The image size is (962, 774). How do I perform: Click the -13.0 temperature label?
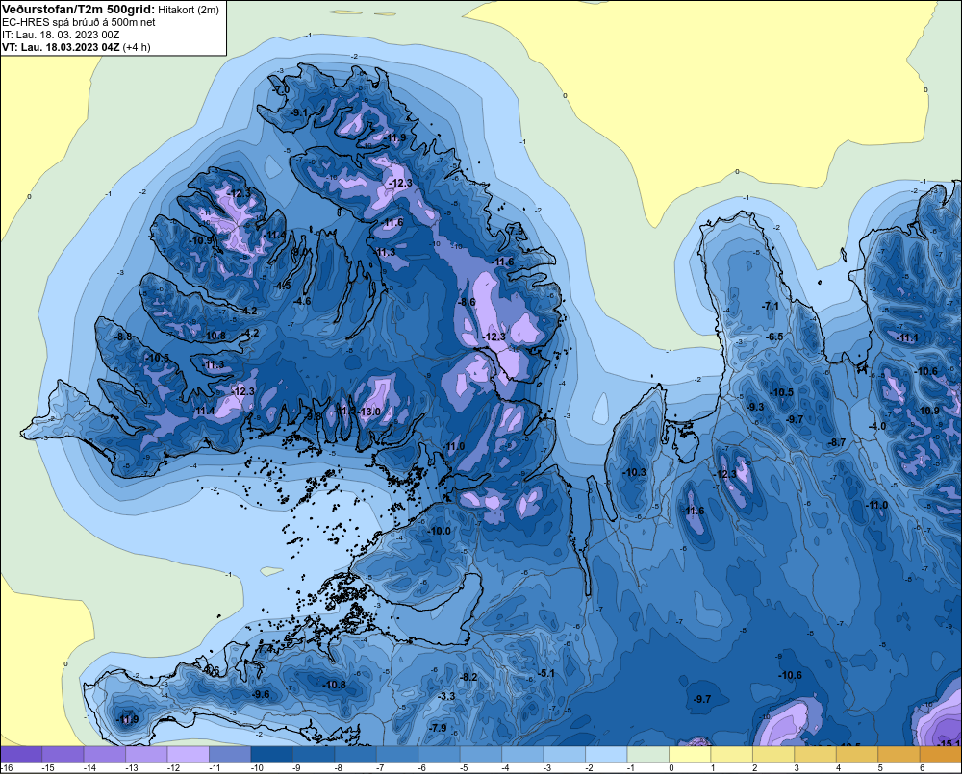pyautogui.click(x=369, y=412)
